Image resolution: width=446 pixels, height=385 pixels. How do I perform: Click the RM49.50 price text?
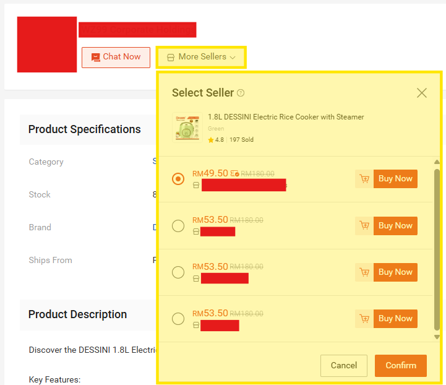point(210,173)
